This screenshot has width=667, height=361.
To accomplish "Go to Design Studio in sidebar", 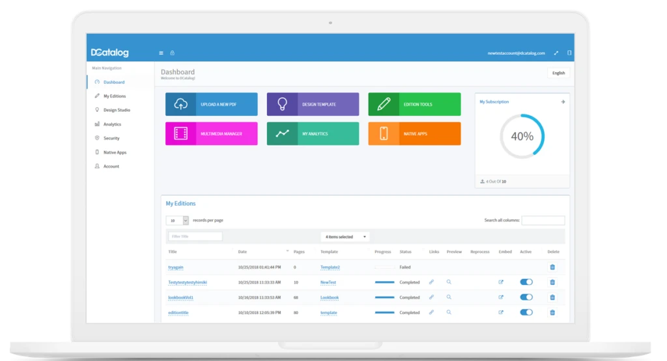I will 117,110.
